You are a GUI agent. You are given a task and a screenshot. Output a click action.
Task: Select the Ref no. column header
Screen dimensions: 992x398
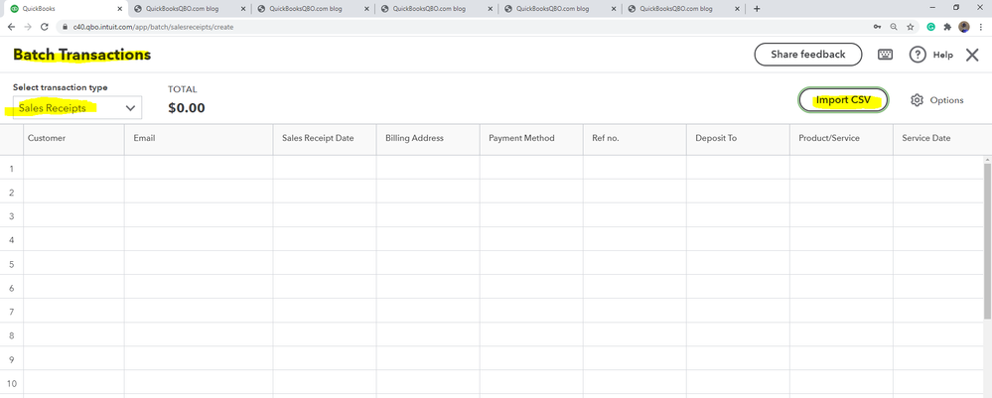pos(635,138)
